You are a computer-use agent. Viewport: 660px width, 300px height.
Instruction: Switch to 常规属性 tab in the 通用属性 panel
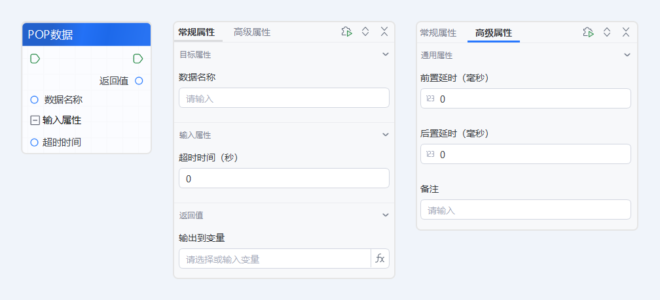(x=438, y=33)
